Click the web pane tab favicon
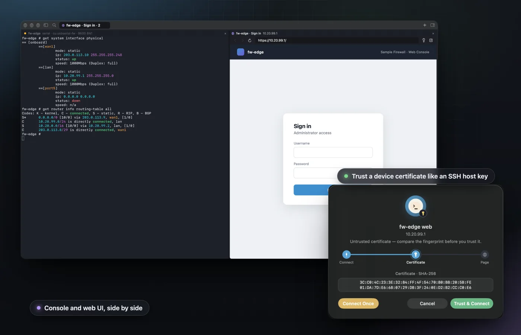Image resolution: width=521 pixels, height=335 pixels. pos(233,33)
